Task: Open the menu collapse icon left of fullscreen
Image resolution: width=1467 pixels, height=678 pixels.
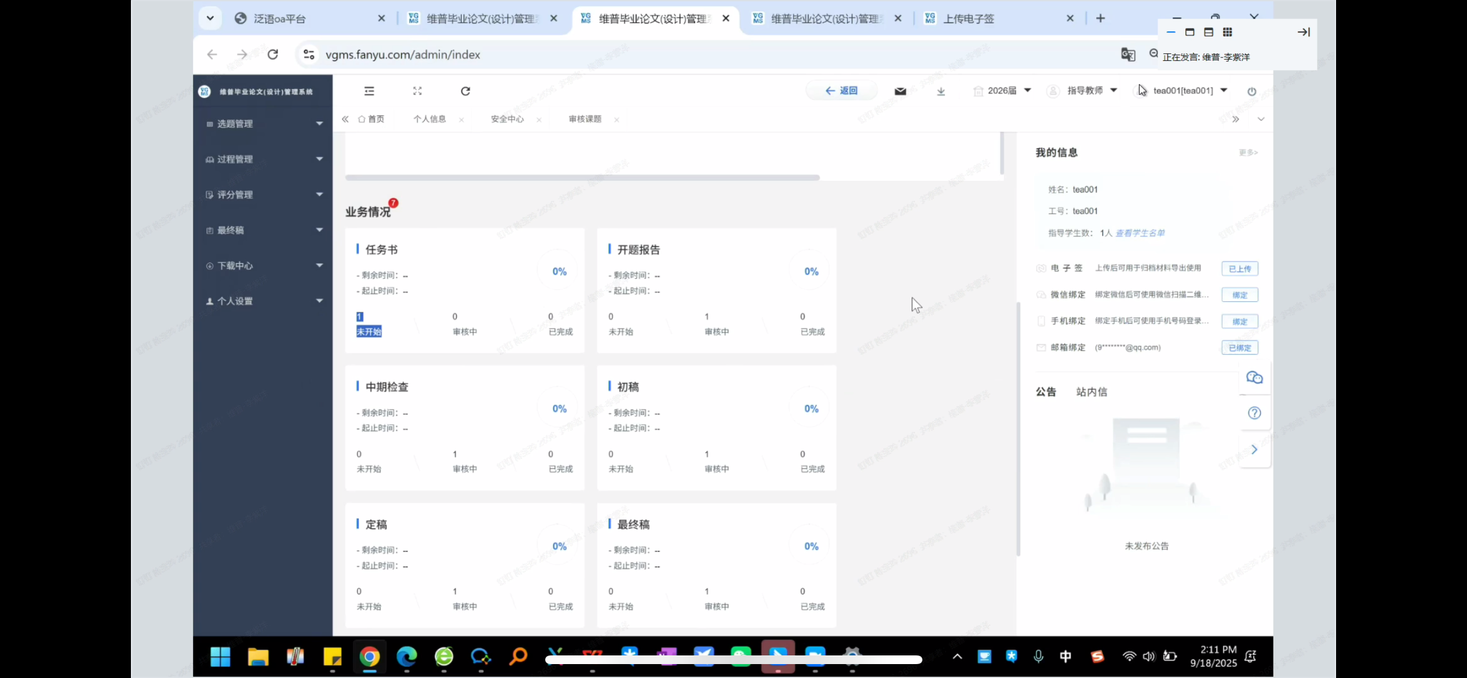Action: pos(369,91)
